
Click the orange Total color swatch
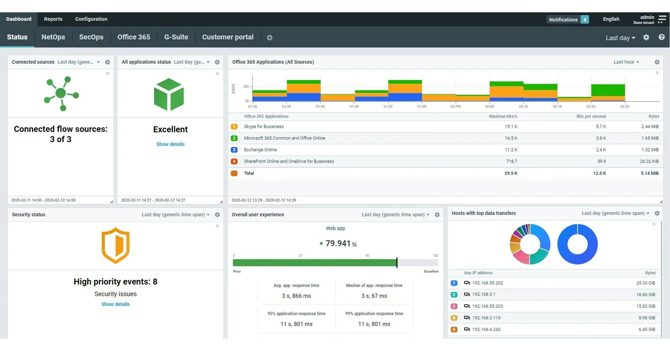pyautogui.click(x=234, y=173)
